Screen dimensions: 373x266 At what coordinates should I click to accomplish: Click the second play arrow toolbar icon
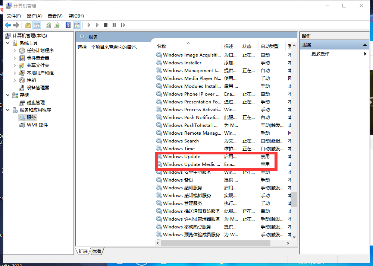(x=97, y=25)
